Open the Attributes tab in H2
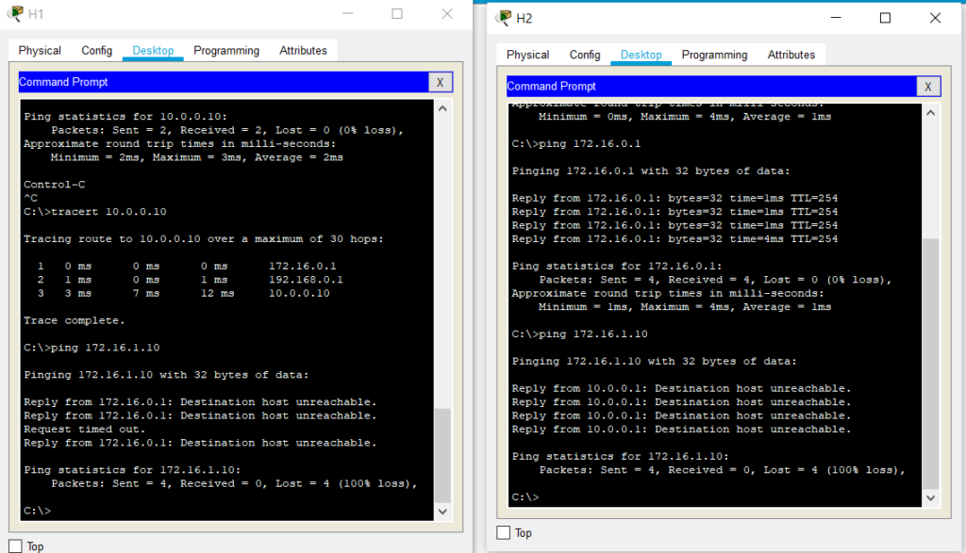Image resolution: width=966 pixels, height=553 pixels. [791, 55]
